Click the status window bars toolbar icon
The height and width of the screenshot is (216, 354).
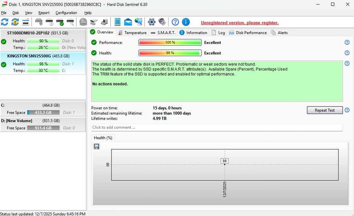[x=26, y=22]
